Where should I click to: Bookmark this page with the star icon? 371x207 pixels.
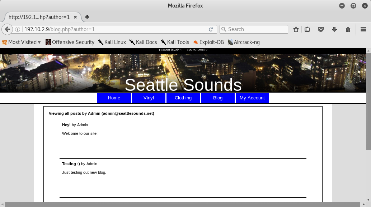click(296, 29)
